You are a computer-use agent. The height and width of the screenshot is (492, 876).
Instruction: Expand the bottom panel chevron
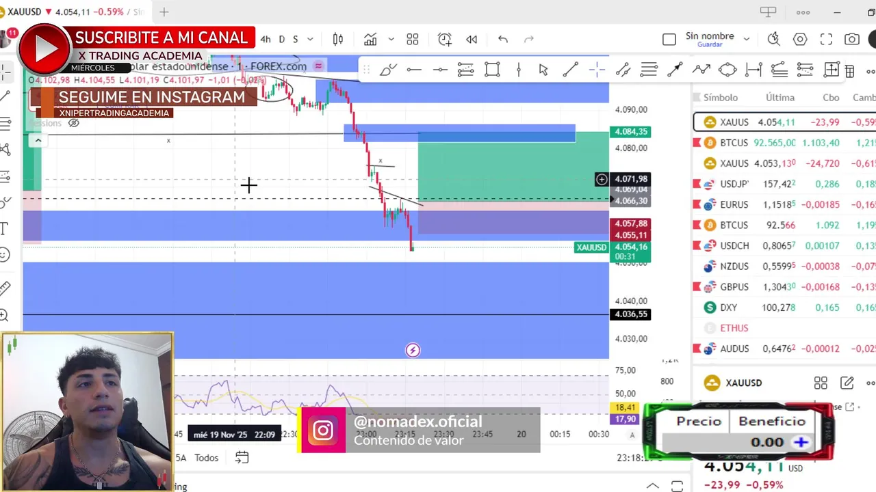coord(653,486)
